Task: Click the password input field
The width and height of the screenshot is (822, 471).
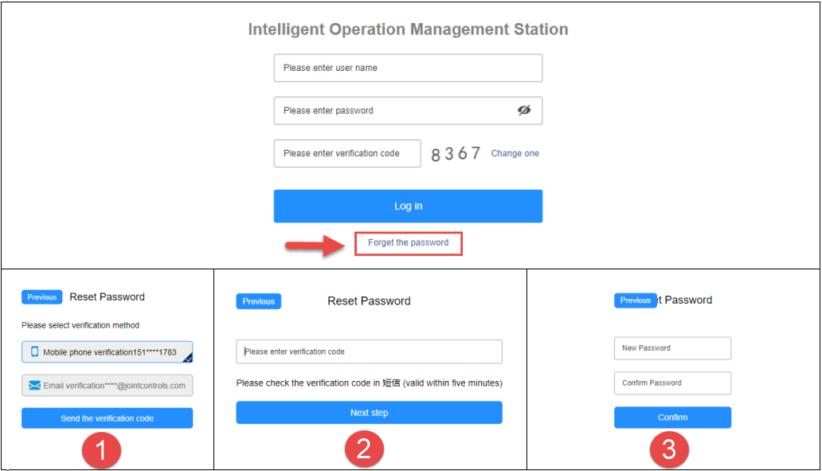Action: click(x=394, y=111)
